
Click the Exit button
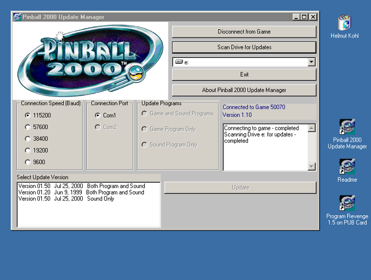coord(244,74)
